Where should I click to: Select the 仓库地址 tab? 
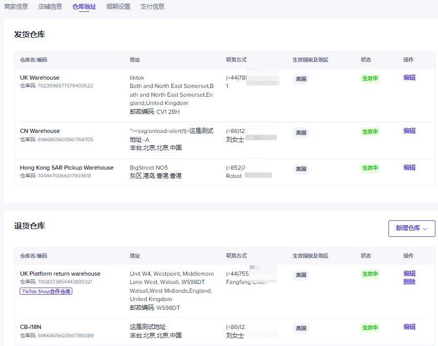pos(84,7)
